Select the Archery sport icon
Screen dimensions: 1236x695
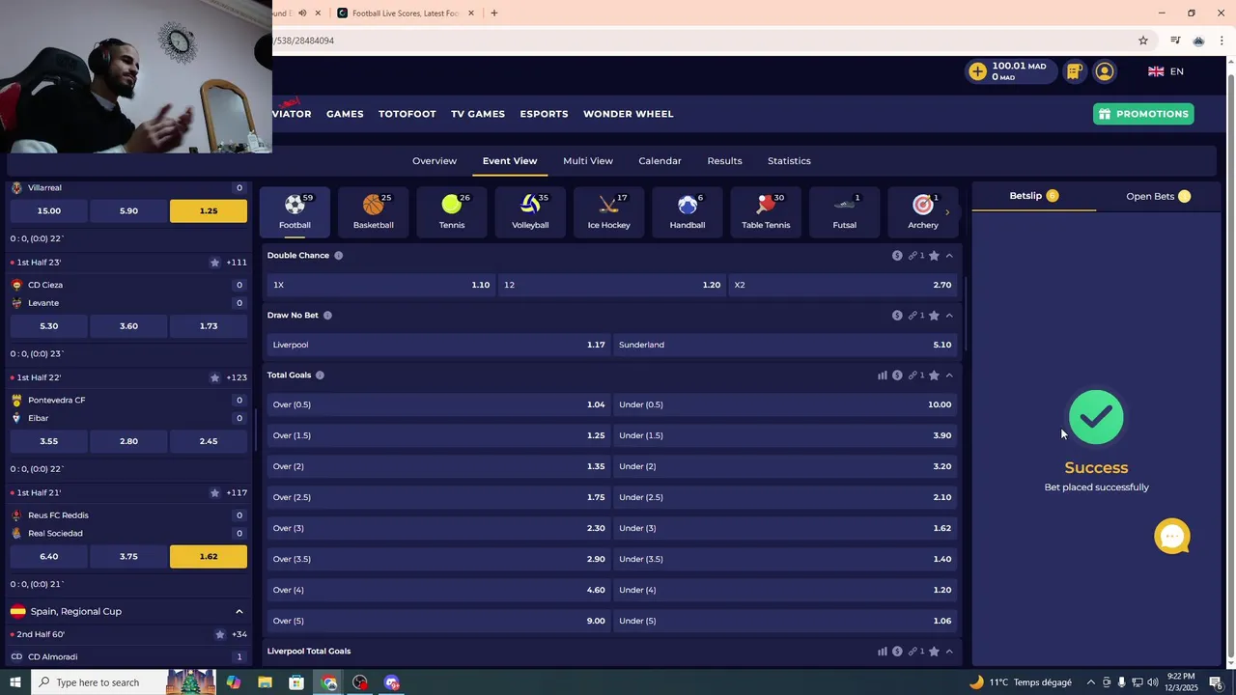click(x=922, y=211)
